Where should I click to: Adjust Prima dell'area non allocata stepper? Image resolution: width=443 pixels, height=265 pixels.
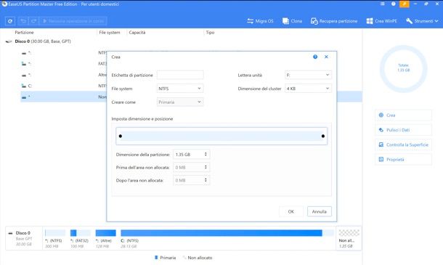pyautogui.click(x=206, y=167)
